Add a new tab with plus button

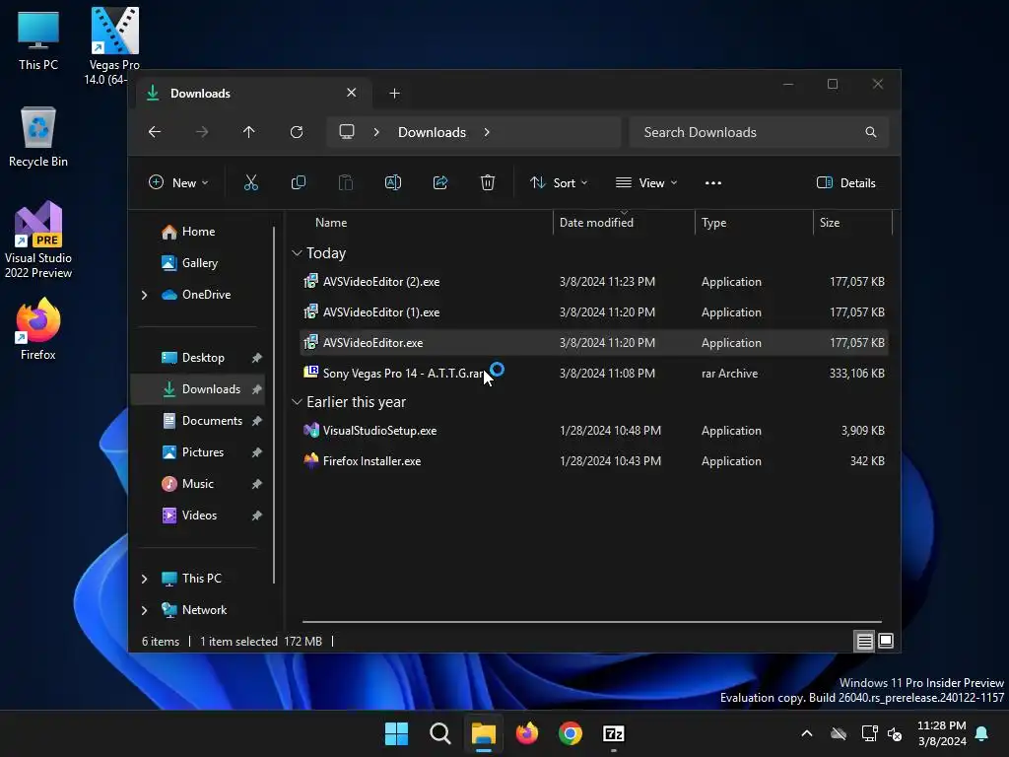(x=394, y=94)
